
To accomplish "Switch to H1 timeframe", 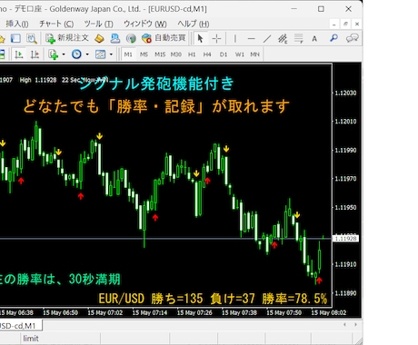I will [192, 54].
